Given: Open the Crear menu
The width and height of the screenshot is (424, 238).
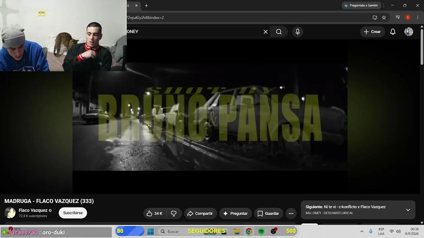Looking at the screenshot, I should [372, 32].
